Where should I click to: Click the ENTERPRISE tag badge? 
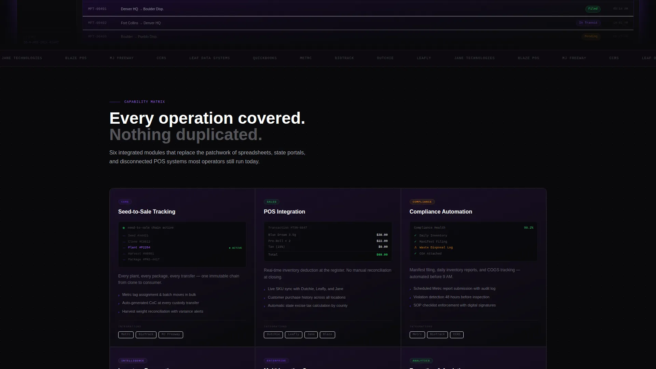(276, 361)
